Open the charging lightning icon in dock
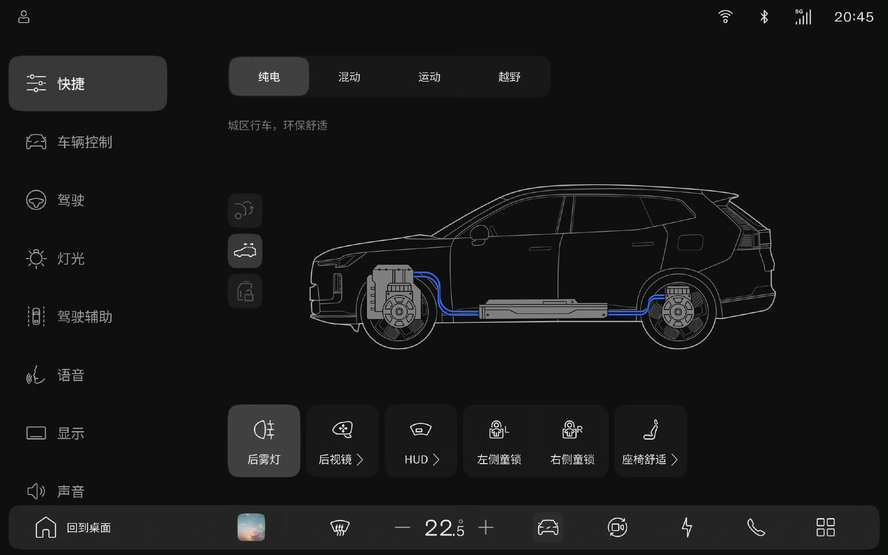 click(687, 527)
